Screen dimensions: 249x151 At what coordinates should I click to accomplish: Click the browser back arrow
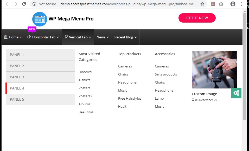point(7,4)
